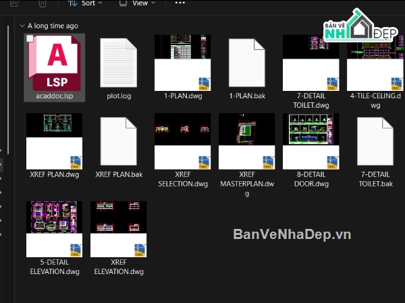Open the three-dots See more menu

[180, 3]
